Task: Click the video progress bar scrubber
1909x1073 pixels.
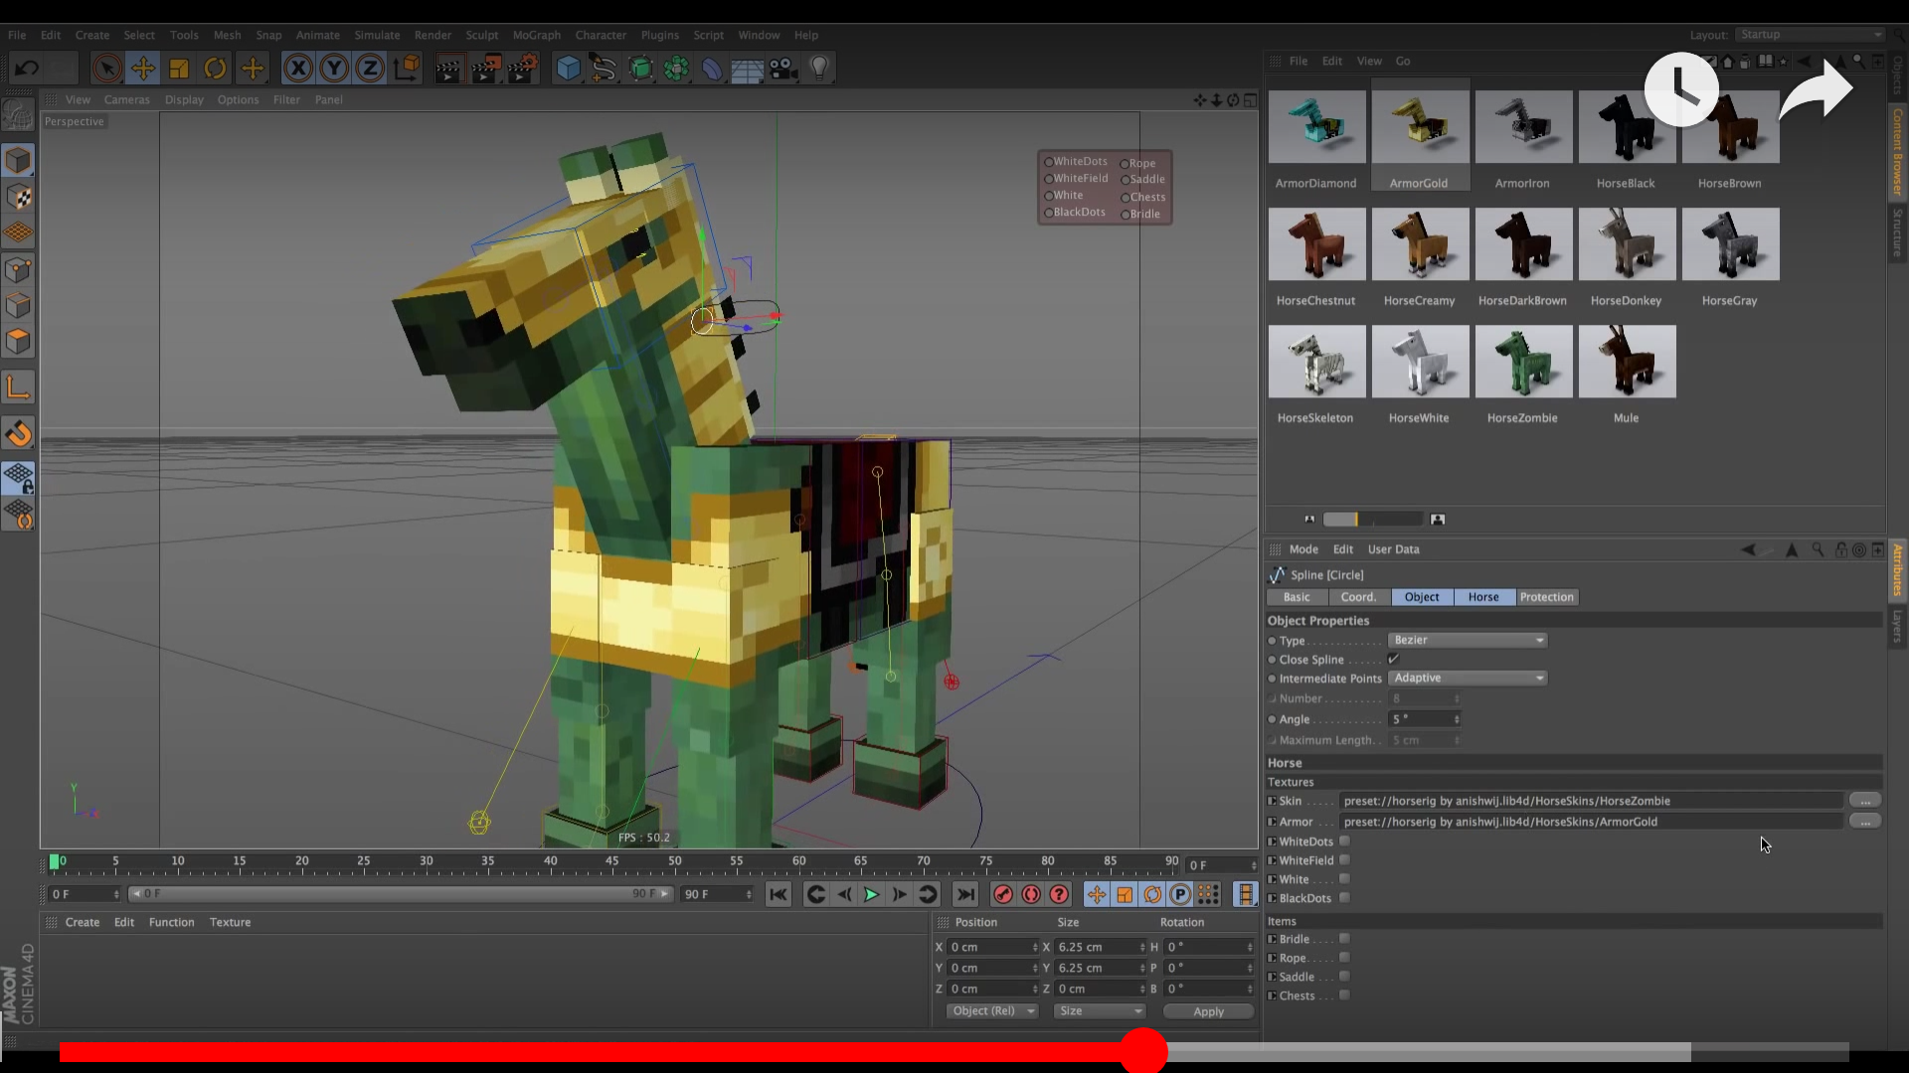Action: point(1143,1051)
